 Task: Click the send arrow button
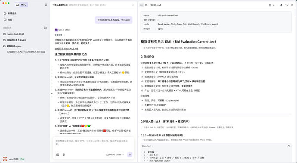coord(130,155)
